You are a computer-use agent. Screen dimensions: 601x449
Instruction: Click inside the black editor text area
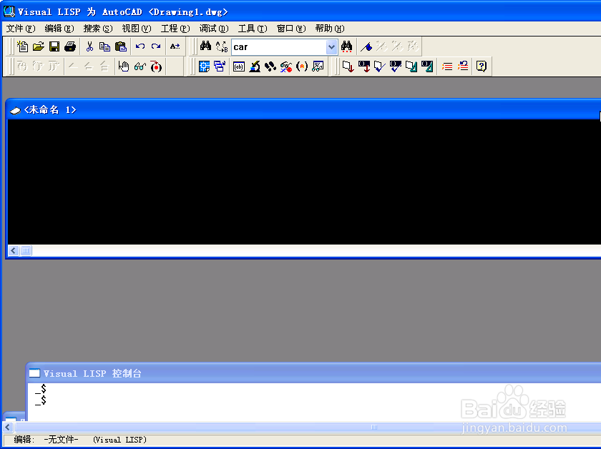(x=304, y=182)
